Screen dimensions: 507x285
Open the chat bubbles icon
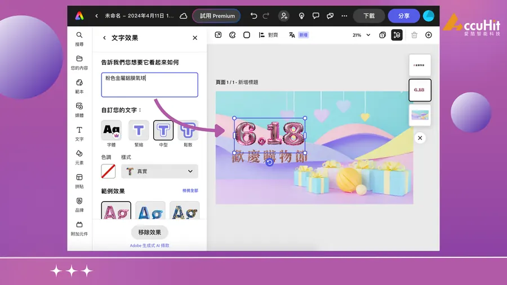coord(330,16)
